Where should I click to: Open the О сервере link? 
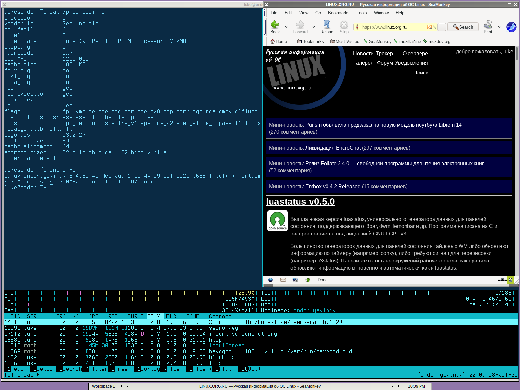pyautogui.click(x=415, y=54)
